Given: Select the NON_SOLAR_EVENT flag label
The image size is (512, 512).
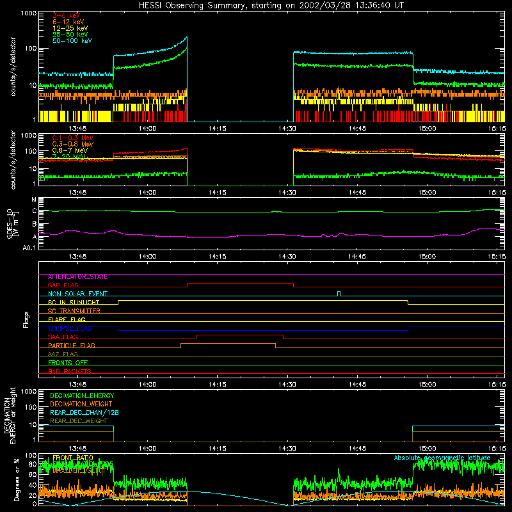Looking at the screenshot, I should [77, 294].
